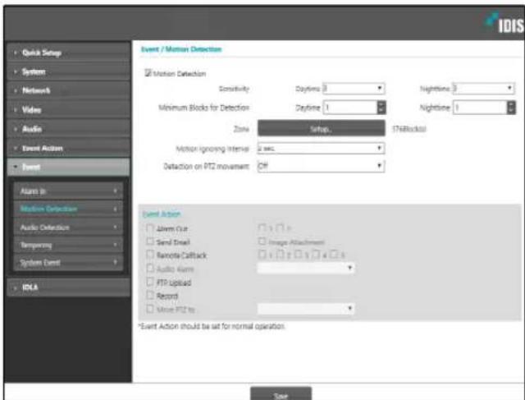Click the Alarm In arrow icon
525x400 pixels.
click(x=115, y=191)
